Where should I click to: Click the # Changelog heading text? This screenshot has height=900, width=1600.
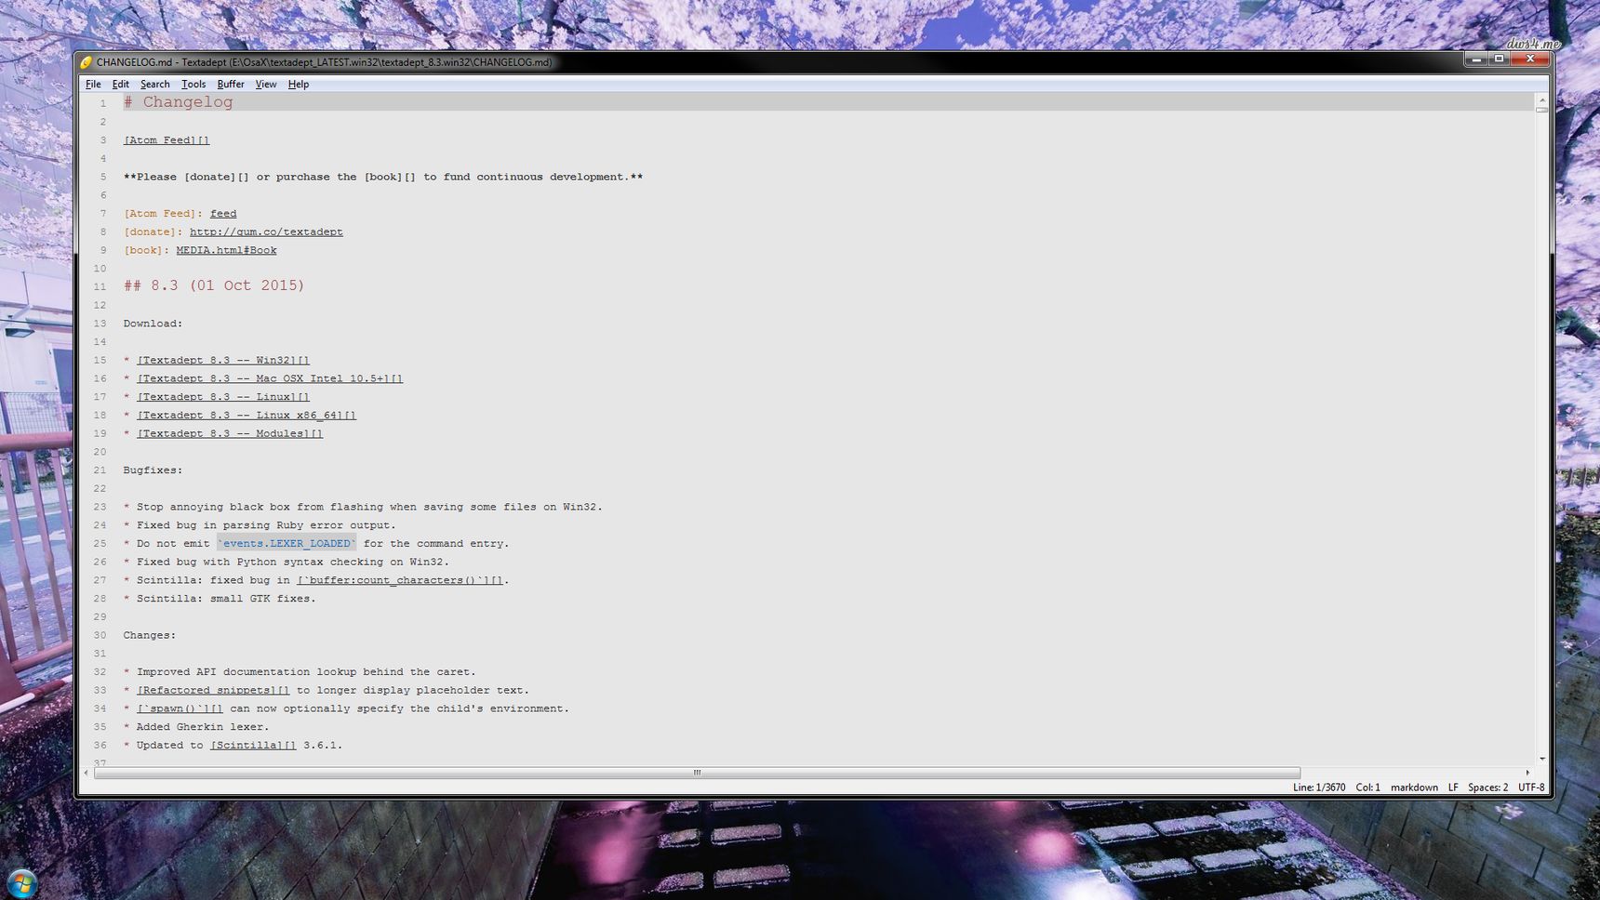(x=179, y=102)
